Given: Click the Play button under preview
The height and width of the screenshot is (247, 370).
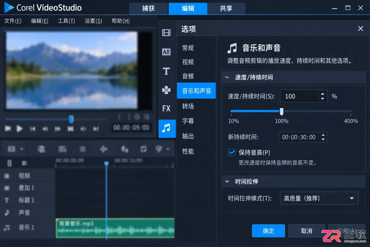Looking at the screenshot, I should (20, 129).
